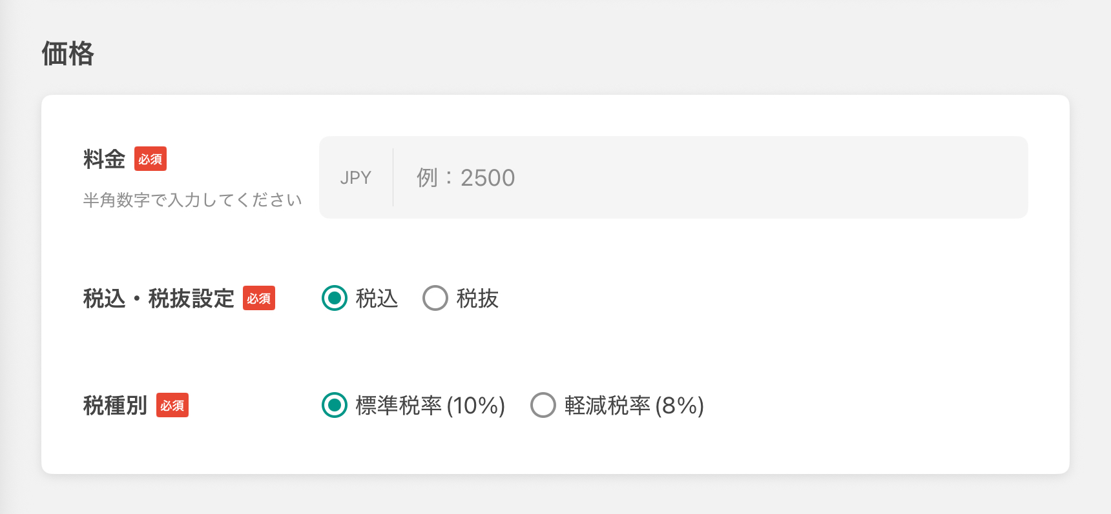1111x514 pixels.
Task: Choose the 標準税率 (10%) radio circle
Action: point(335,405)
